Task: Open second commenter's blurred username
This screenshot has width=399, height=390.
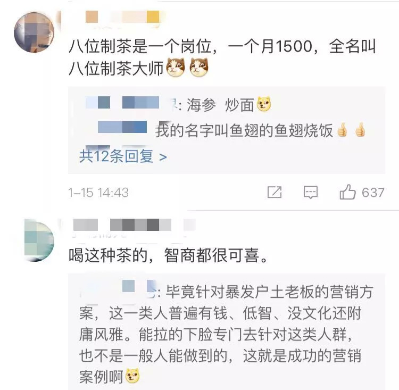Action: pyautogui.click(x=135, y=225)
